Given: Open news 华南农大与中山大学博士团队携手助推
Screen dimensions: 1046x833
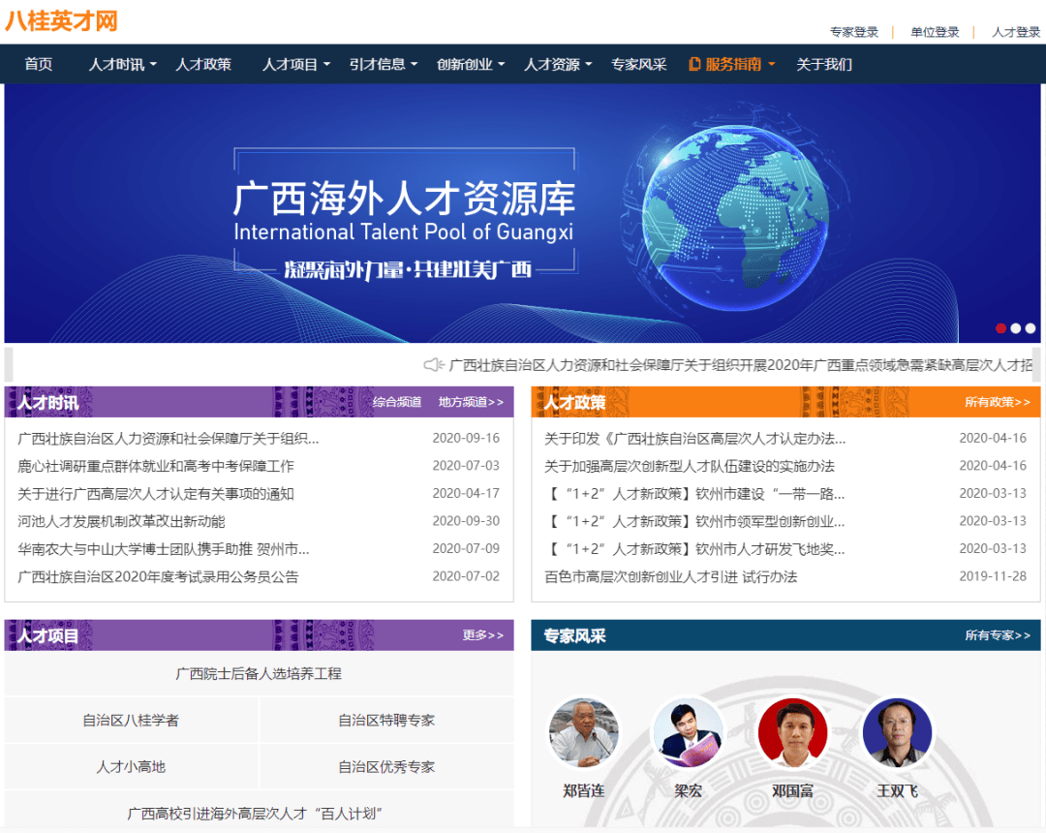Looking at the screenshot, I should 164,549.
